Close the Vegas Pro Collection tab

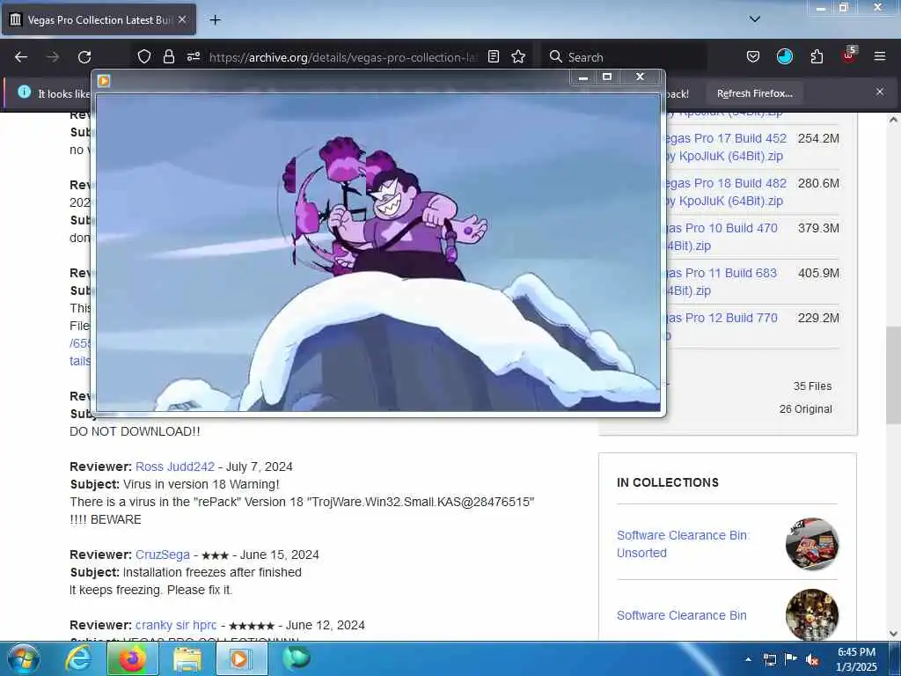tap(182, 19)
